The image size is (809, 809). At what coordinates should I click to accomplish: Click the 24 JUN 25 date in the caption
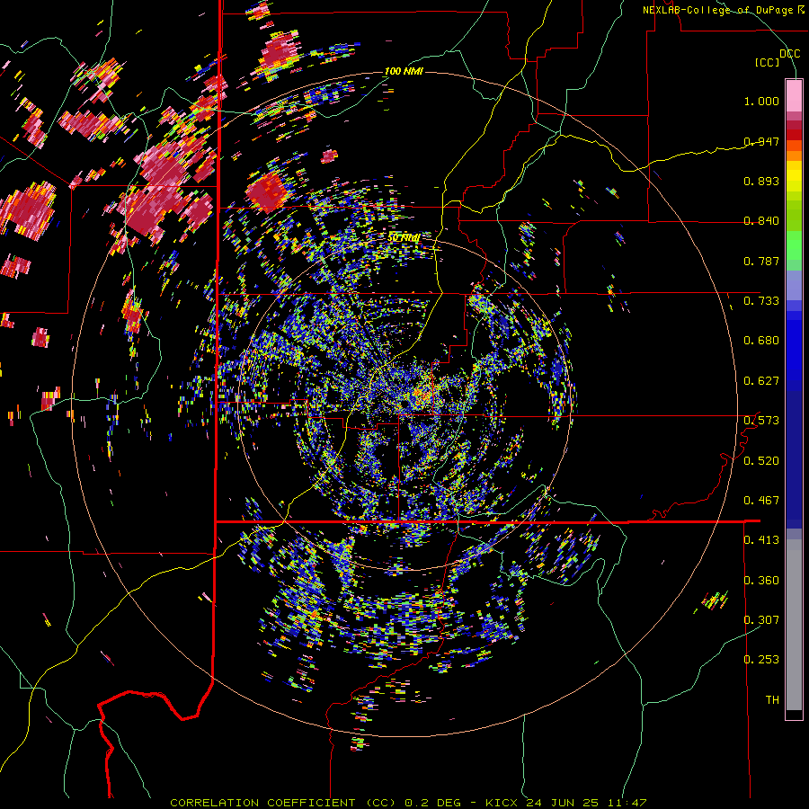pos(563,803)
